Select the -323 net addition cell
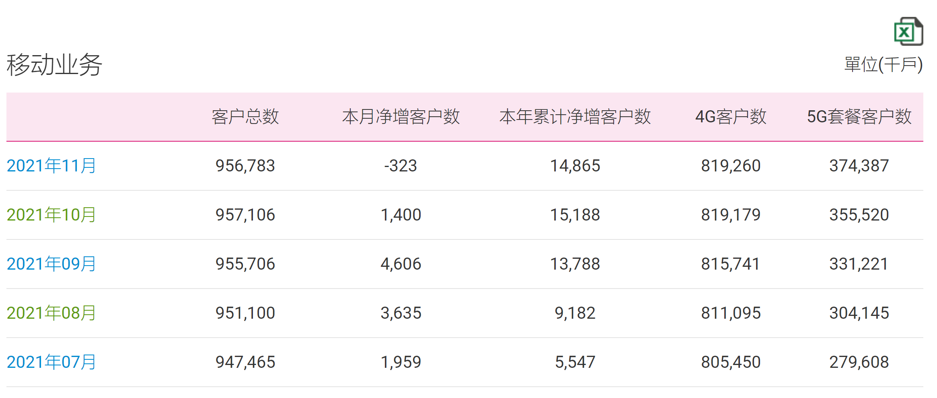Image resolution: width=937 pixels, height=398 pixels. (401, 166)
